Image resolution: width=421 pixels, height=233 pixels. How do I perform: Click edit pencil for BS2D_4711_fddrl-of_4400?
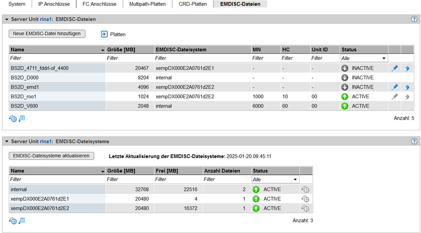(x=394, y=68)
